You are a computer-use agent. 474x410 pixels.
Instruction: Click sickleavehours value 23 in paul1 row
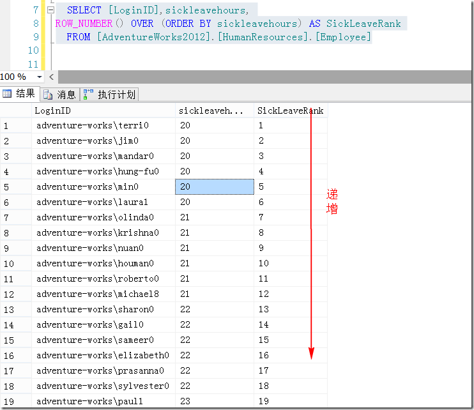pyautogui.click(x=215, y=401)
